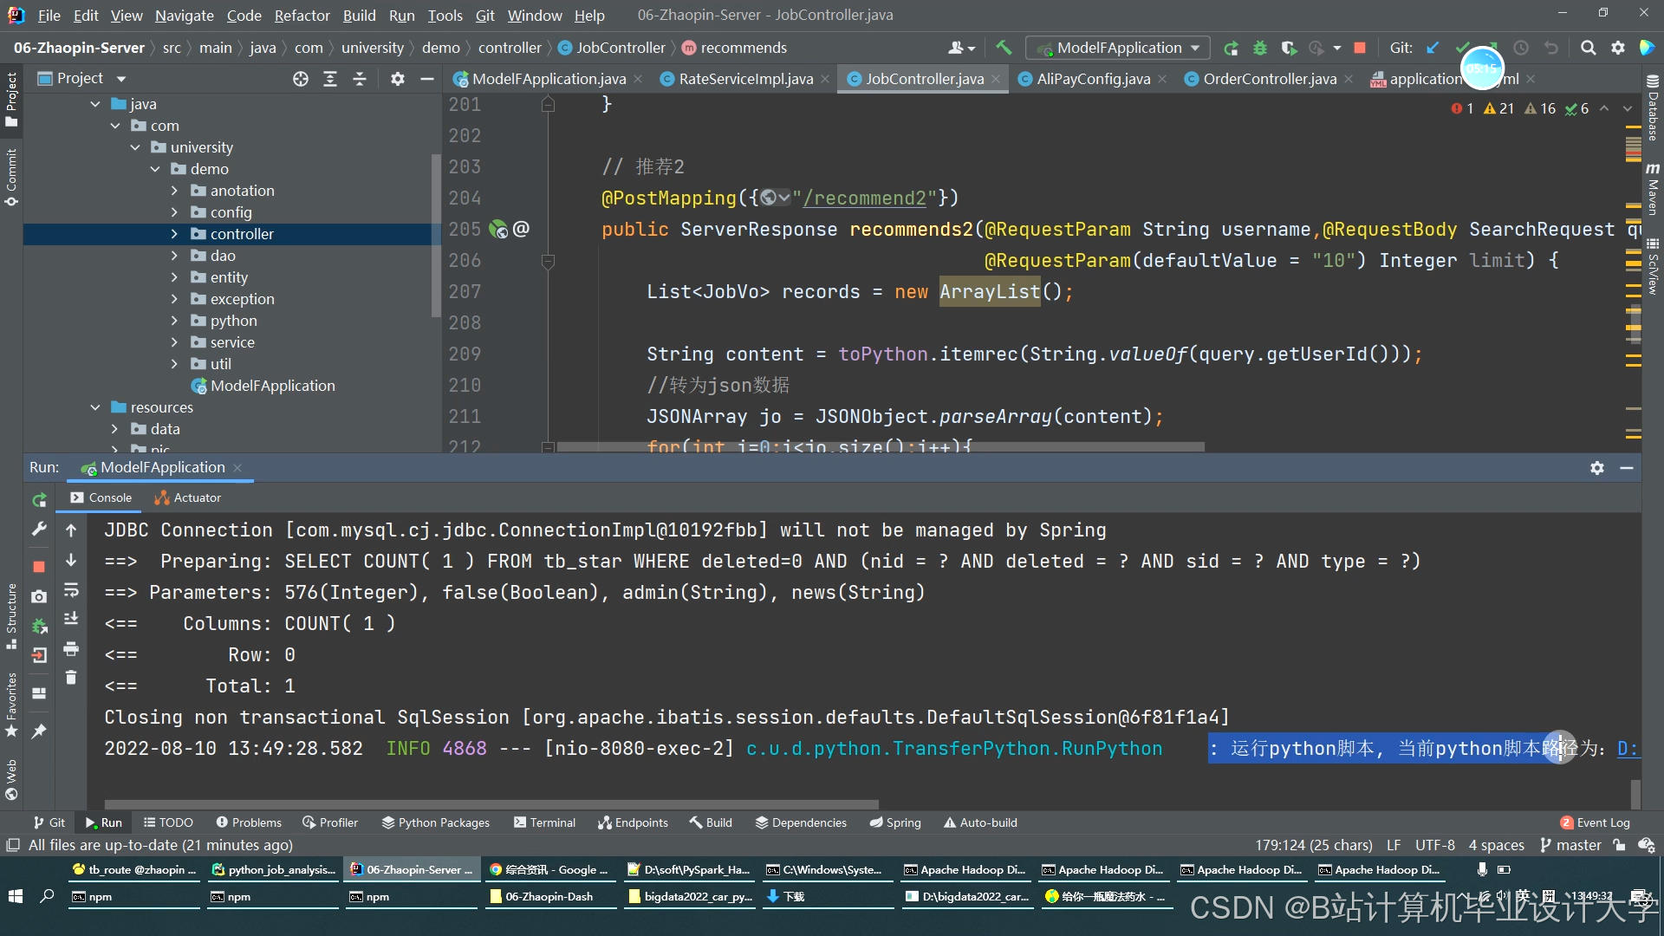Open ModelFApplication run configuration dropdown
The height and width of the screenshot is (936, 1664).
coord(1117,48)
